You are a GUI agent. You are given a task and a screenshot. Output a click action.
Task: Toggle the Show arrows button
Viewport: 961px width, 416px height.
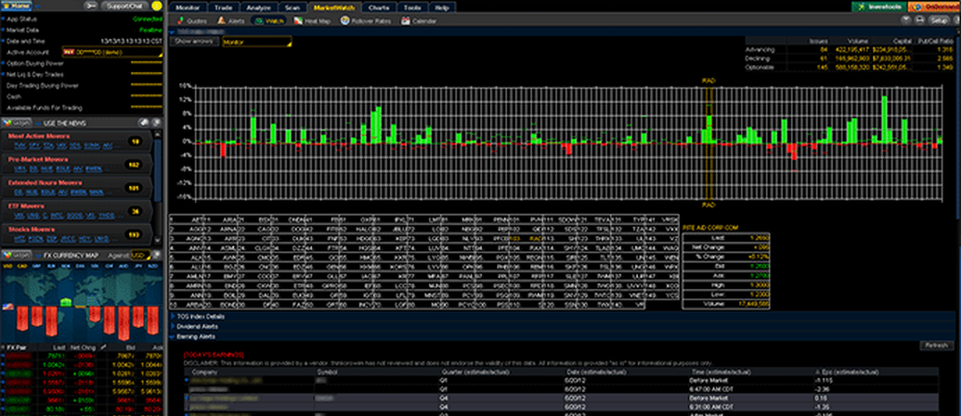point(193,41)
